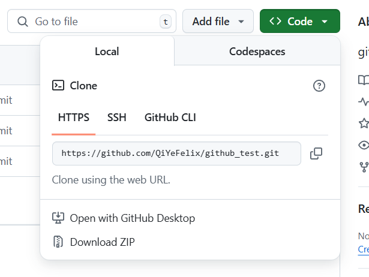Click the book readme icon in sidebar
The image size is (369, 277).
[x=364, y=80]
